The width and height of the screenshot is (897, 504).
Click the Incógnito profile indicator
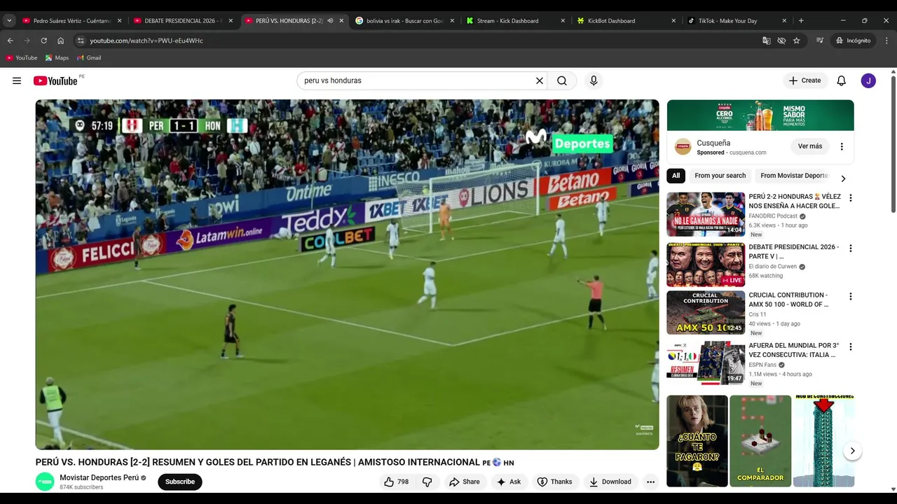853,41
